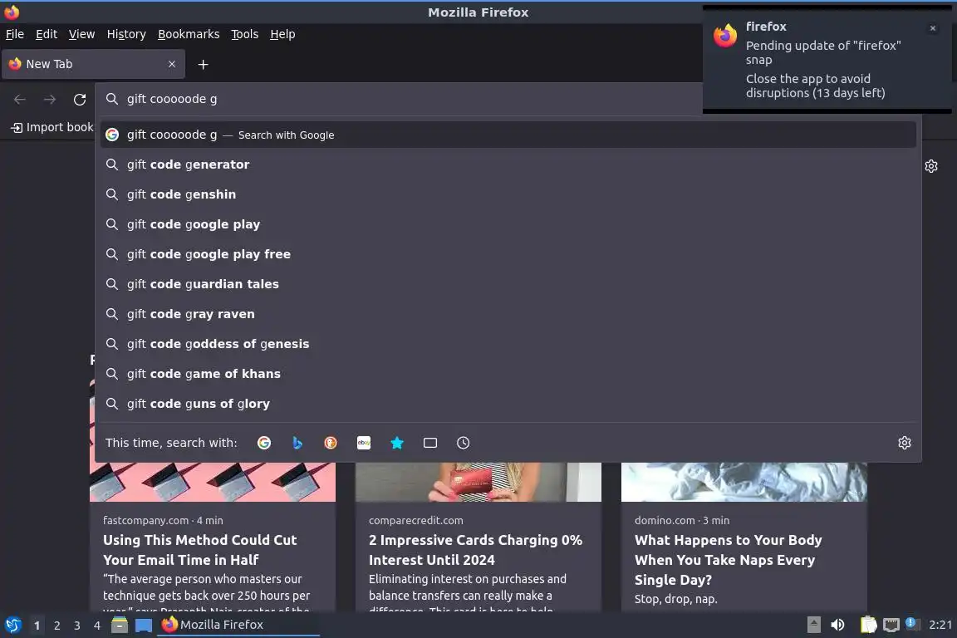The width and height of the screenshot is (957, 638).
Task: Click the removable media eject tray icon
Action: point(813,625)
